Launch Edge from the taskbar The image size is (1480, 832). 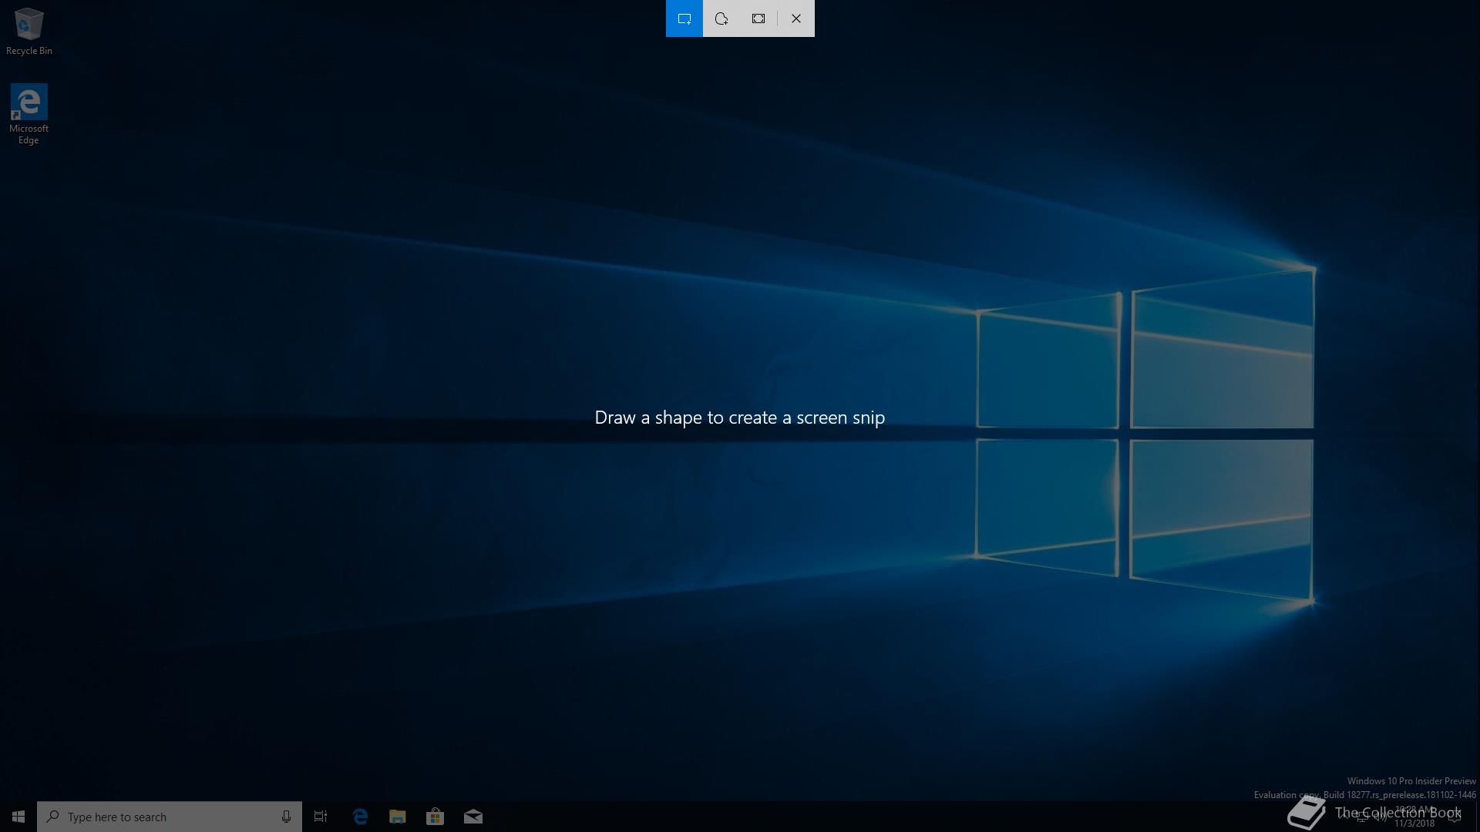click(x=360, y=817)
